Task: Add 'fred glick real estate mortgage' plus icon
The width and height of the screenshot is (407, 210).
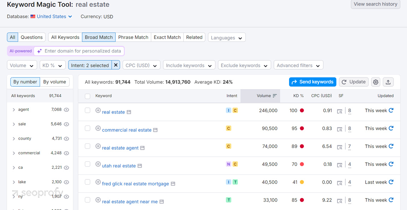Action: click(x=98, y=182)
